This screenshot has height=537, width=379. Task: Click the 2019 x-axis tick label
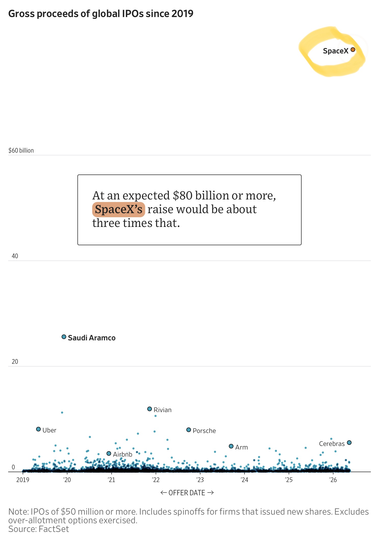(23, 480)
